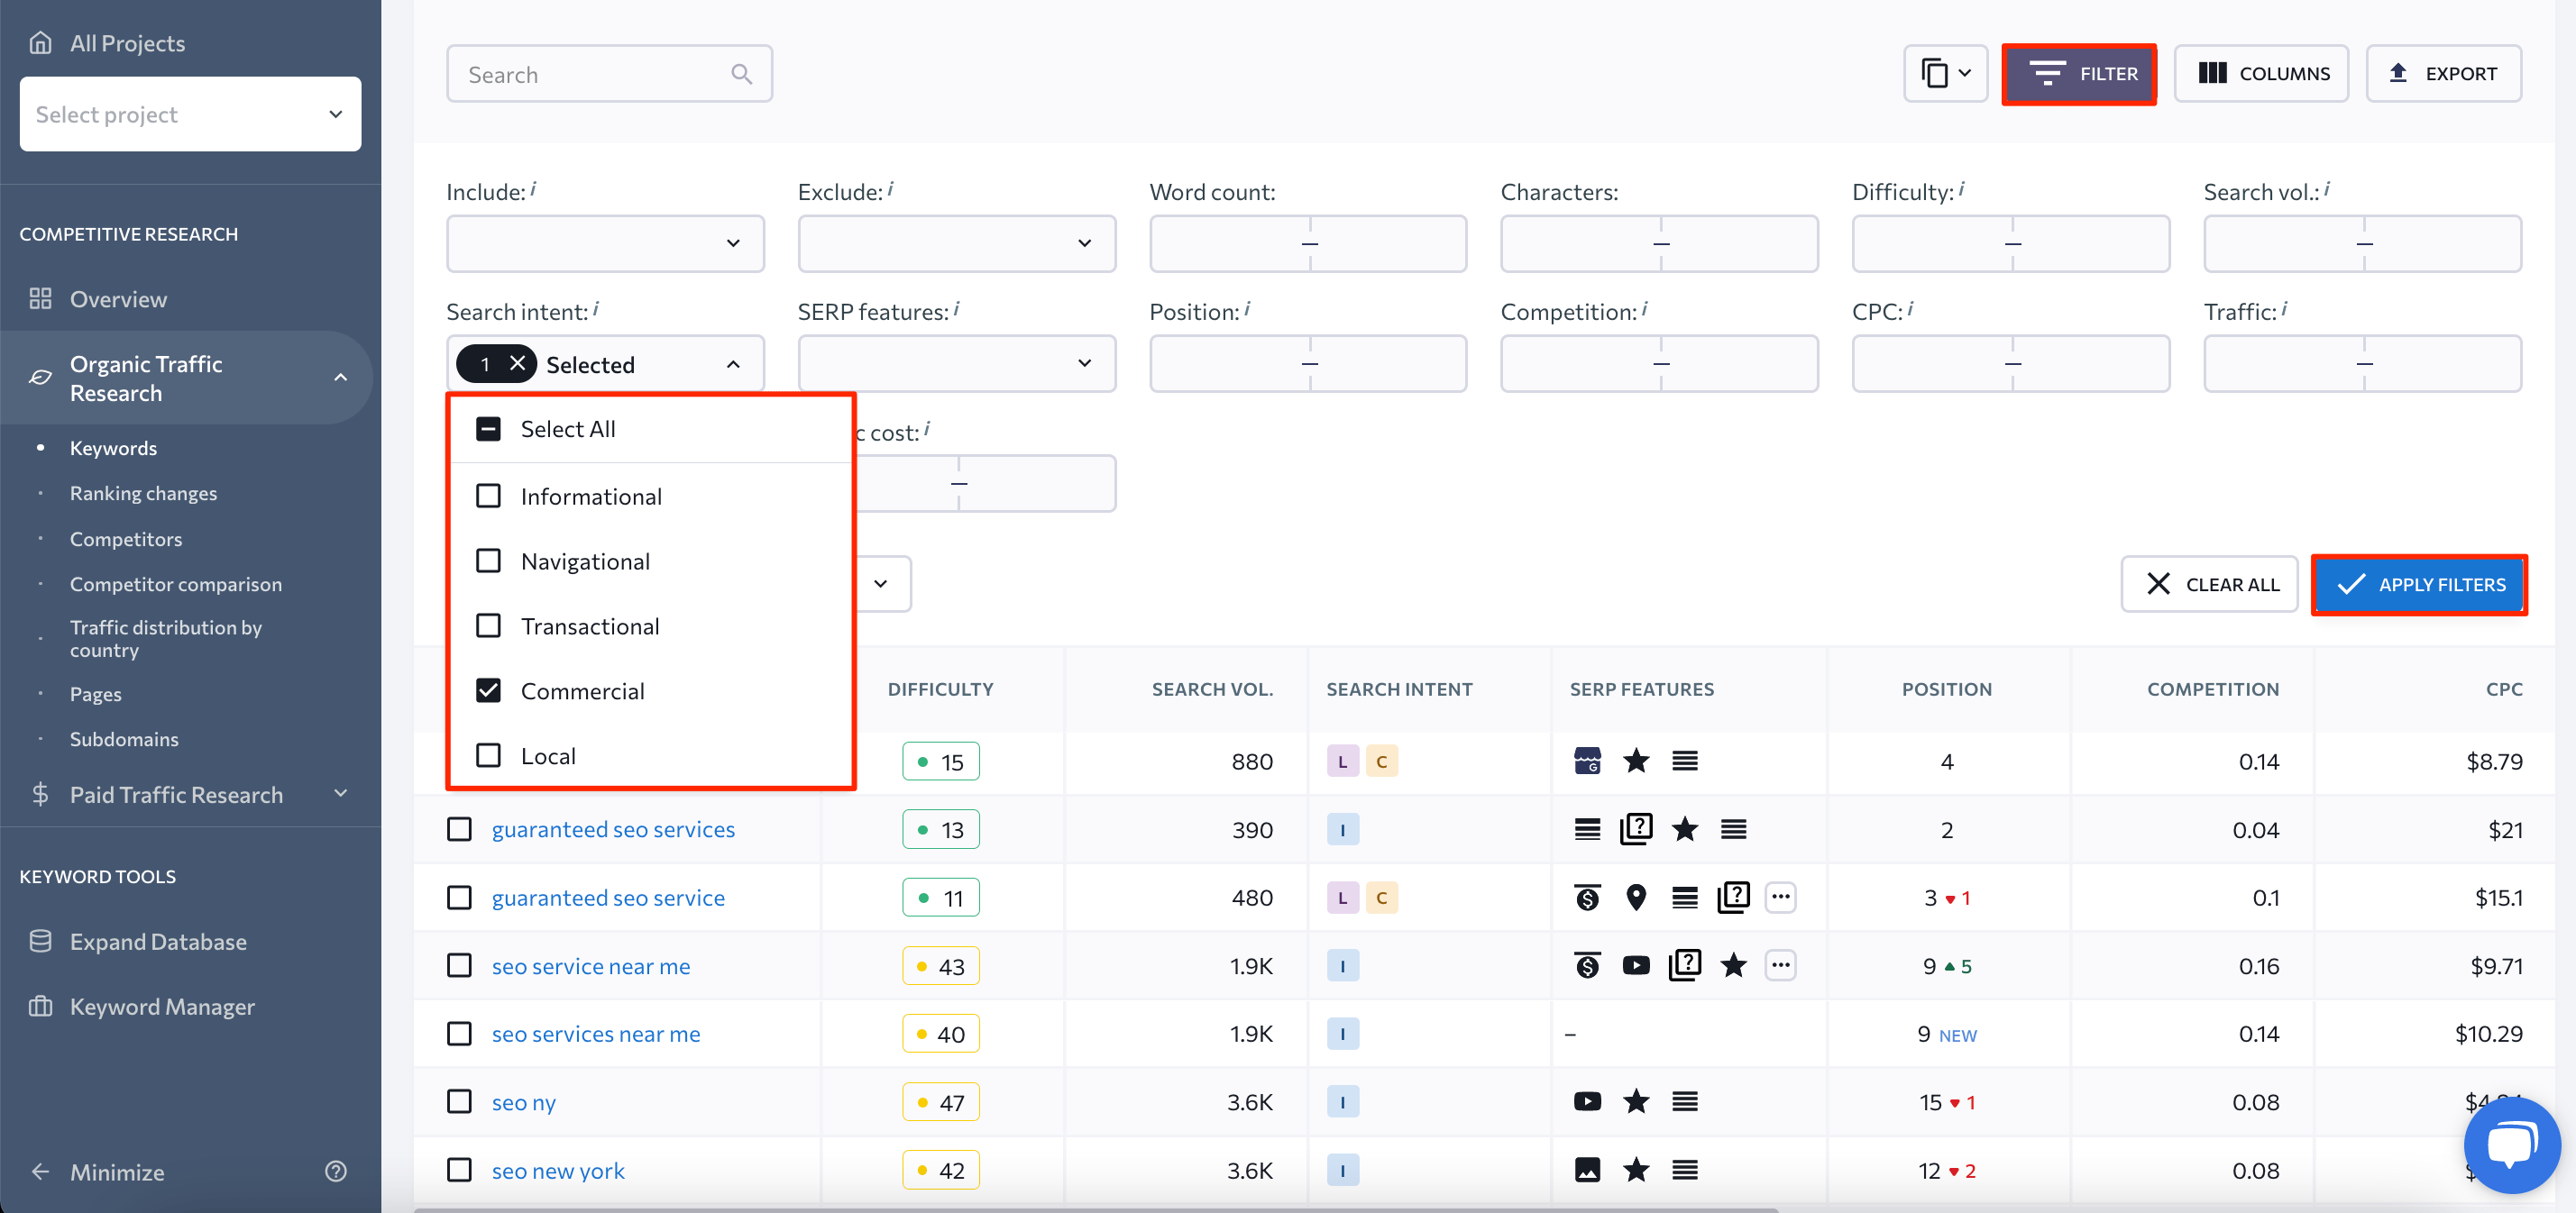Viewport: 2576px width, 1213px height.
Task: Open the SERP features filter dropdown
Action: click(x=956, y=363)
